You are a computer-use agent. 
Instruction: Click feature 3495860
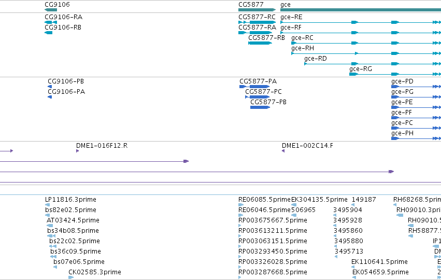coord(348,231)
